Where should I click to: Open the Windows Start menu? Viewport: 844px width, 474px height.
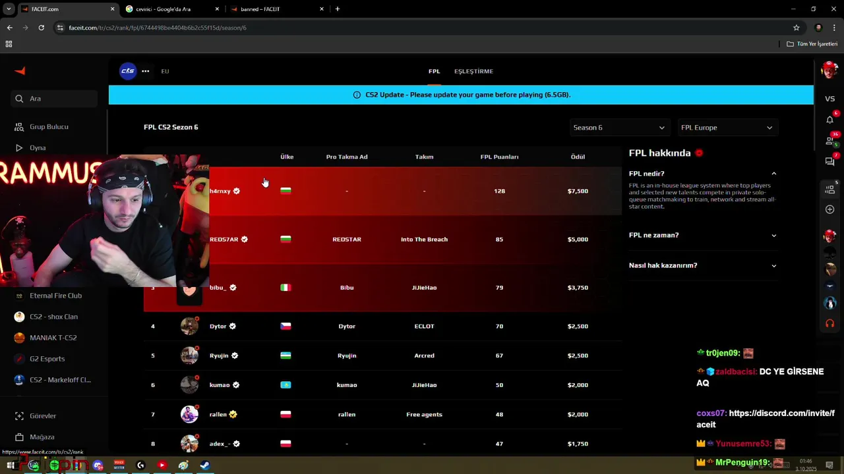point(11,465)
